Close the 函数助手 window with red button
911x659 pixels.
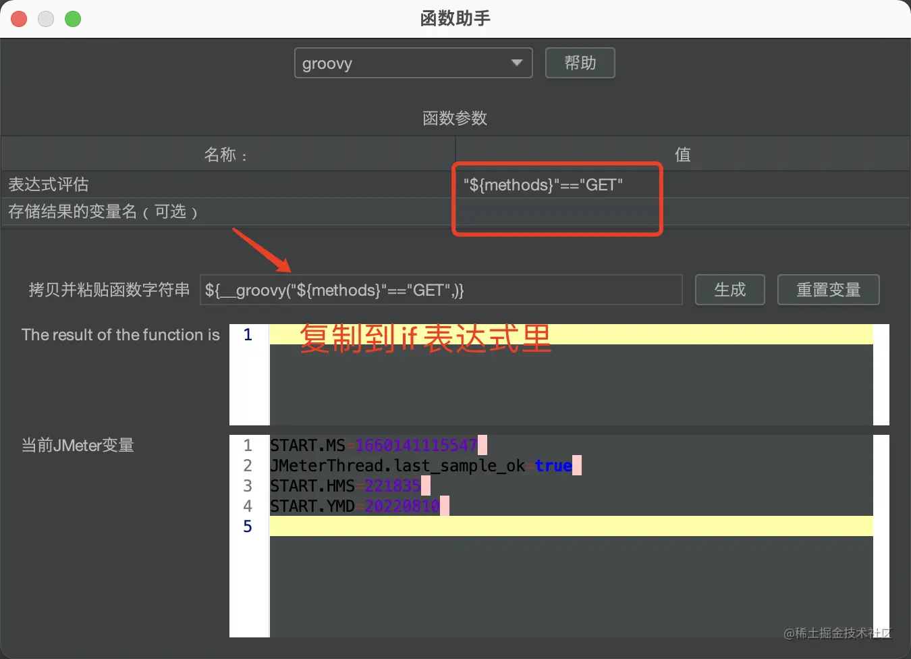pyautogui.click(x=19, y=19)
